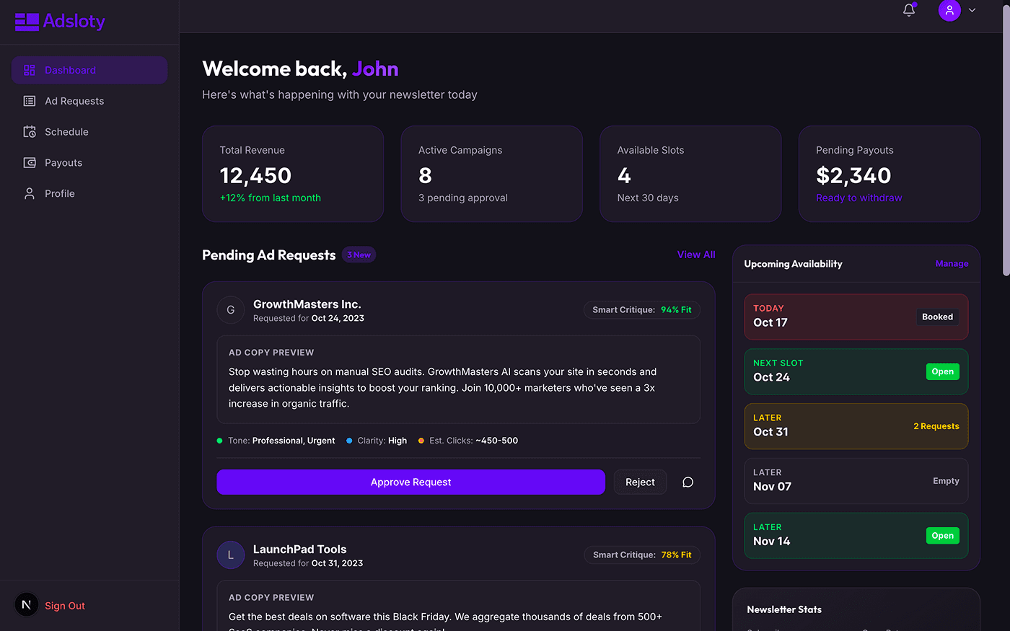Select the Profile person icon in sidebar
The height and width of the screenshot is (631, 1010).
coord(29,193)
